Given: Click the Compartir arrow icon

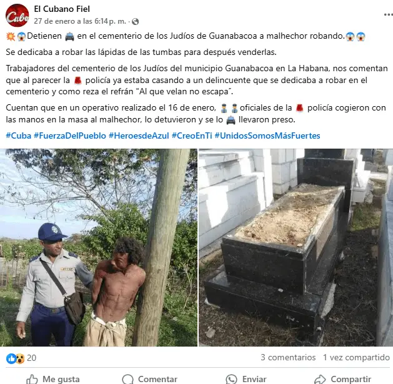Looking at the screenshot, I should (320, 379).
